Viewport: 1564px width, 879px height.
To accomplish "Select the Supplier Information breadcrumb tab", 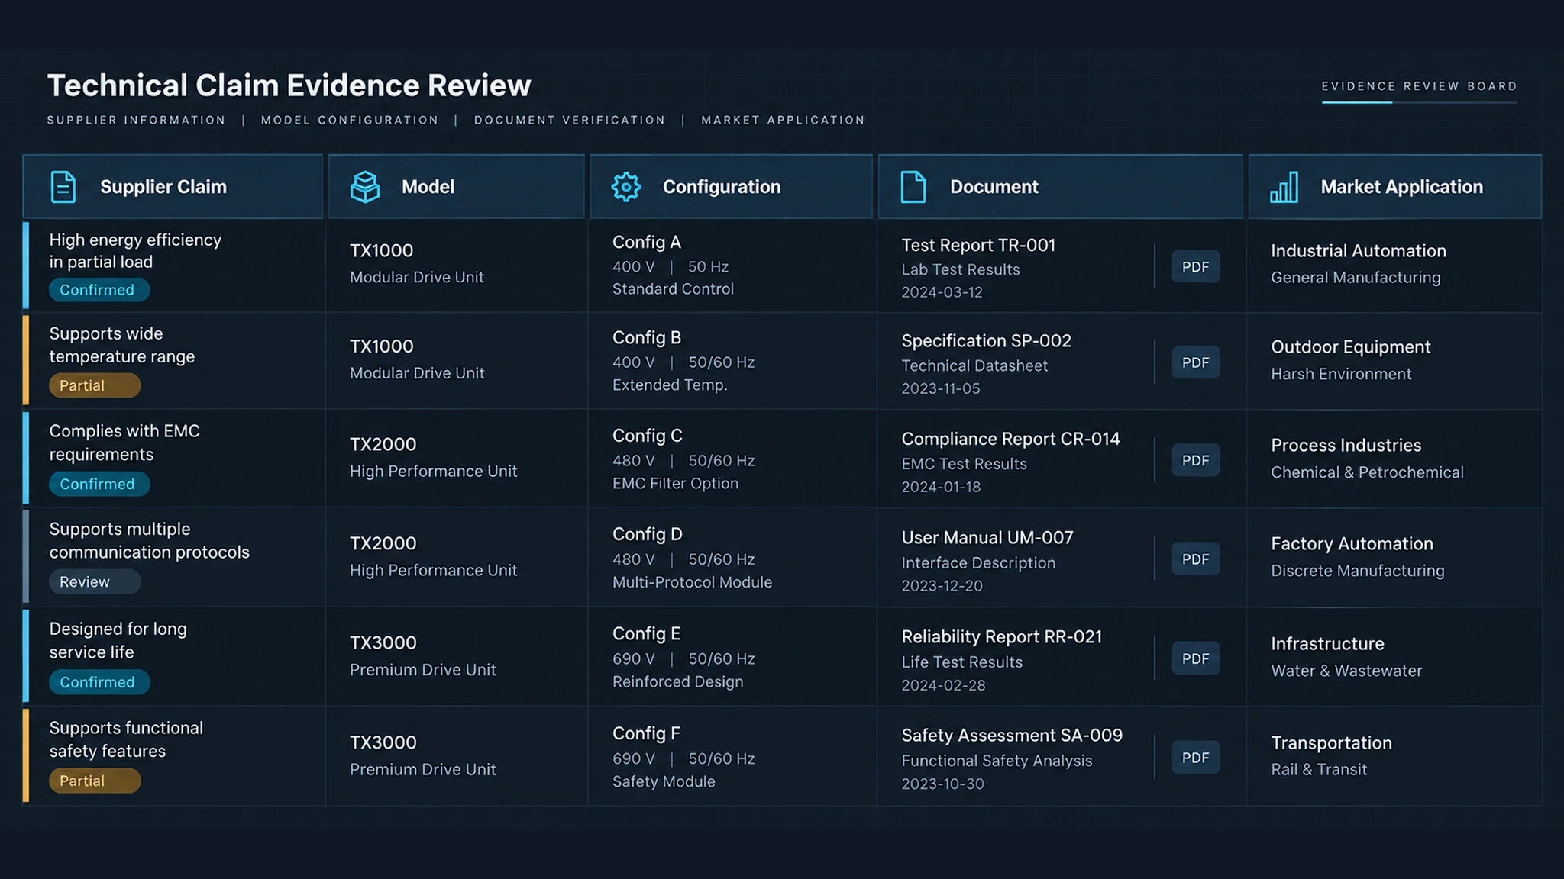I will [x=137, y=121].
